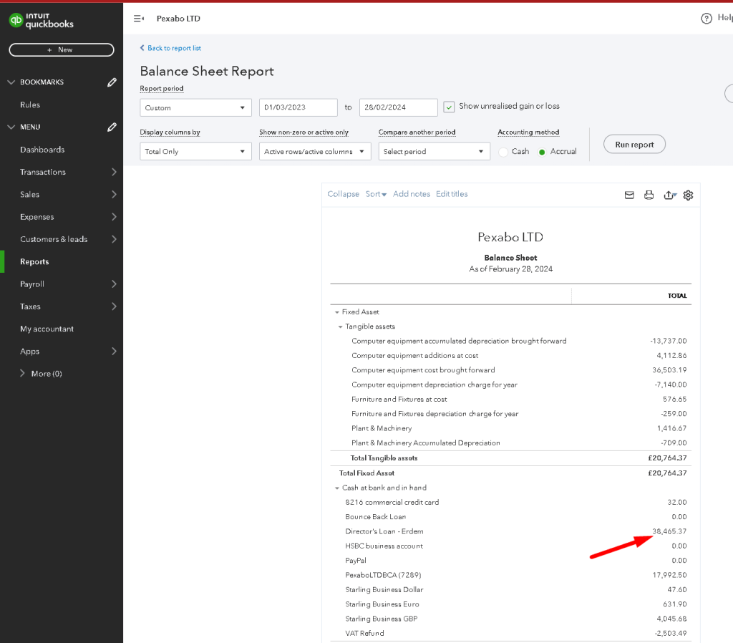Collapse the BOOKMARKS section chevron

(x=11, y=82)
